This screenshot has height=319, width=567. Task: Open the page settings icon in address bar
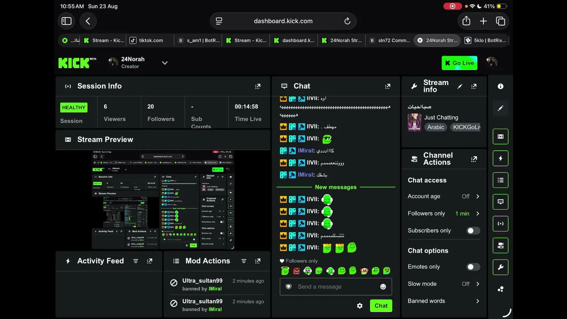click(x=219, y=21)
